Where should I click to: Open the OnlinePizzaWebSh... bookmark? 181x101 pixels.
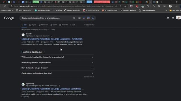[x=7, y=10]
